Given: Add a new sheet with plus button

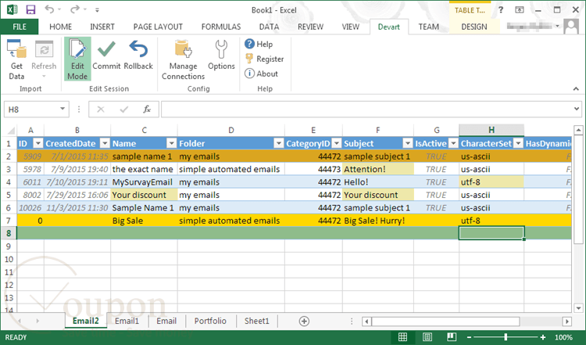Looking at the screenshot, I should click(304, 321).
